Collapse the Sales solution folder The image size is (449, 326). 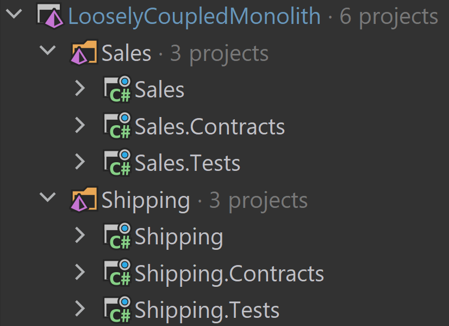click(x=47, y=50)
